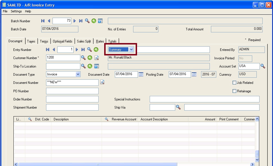Open the Customer Number finder magnifier

(83, 58)
